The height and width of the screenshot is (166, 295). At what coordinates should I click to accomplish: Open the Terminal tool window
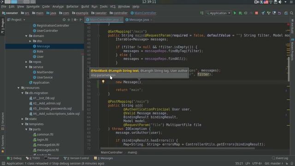[x=52, y=158]
